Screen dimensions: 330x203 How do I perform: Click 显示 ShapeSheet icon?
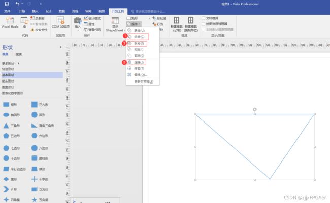click(x=115, y=21)
